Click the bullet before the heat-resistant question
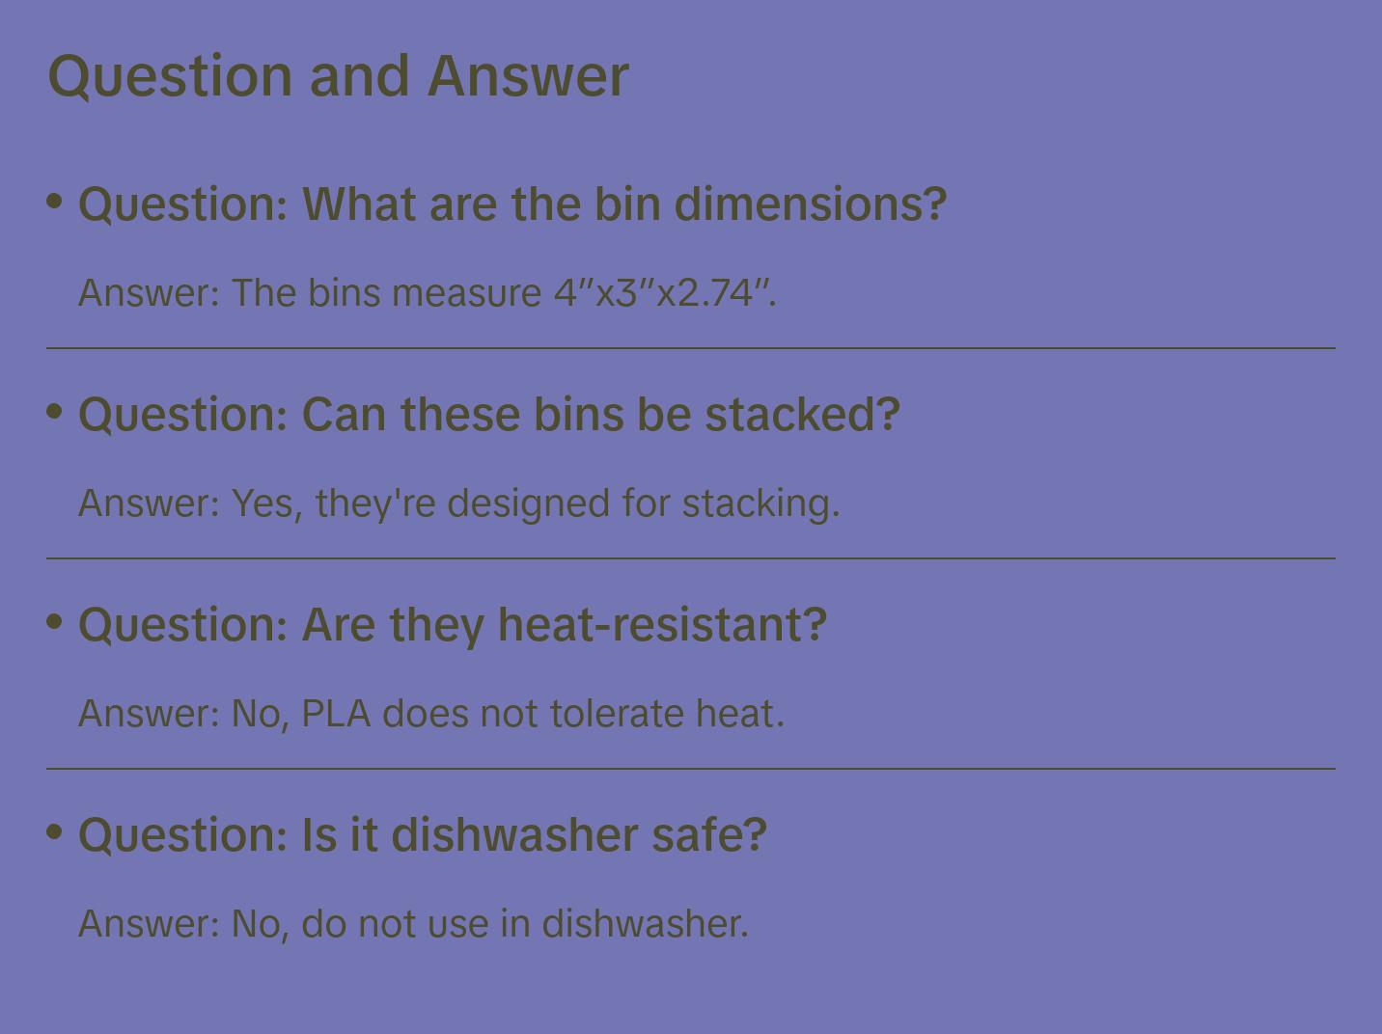 point(55,622)
